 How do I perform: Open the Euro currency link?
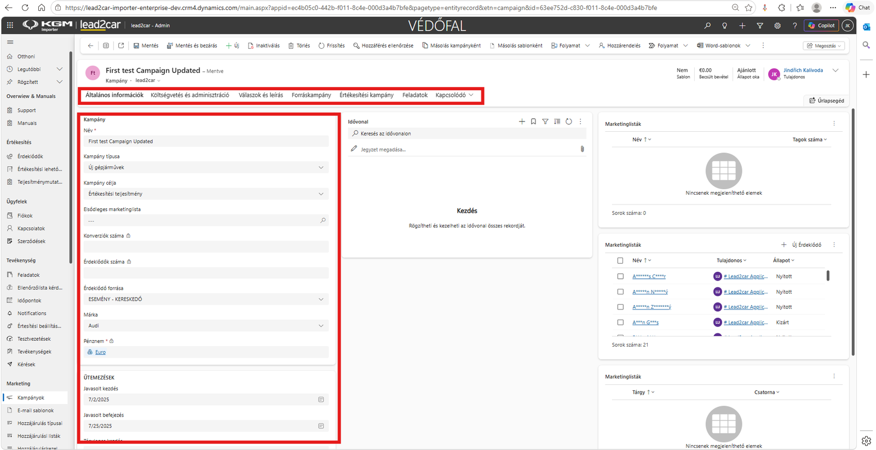tap(100, 352)
